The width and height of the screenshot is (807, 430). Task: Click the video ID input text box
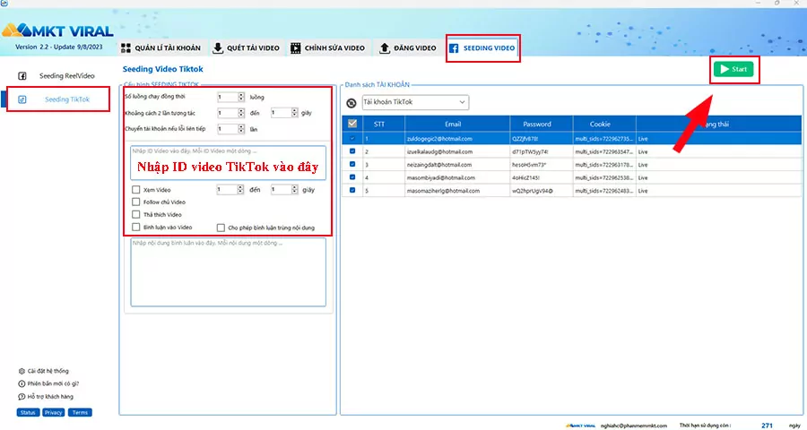pyautogui.click(x=228, y=161)
